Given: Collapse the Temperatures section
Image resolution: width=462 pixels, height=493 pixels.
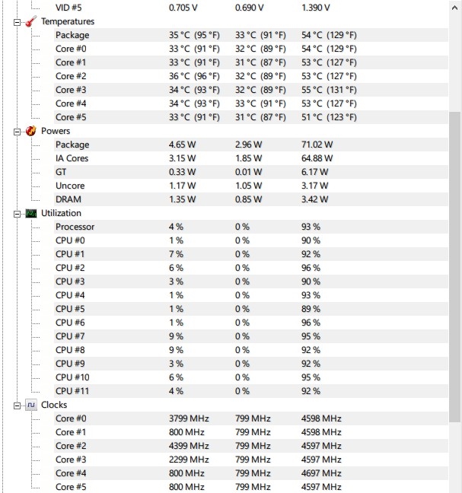Looking at the screenshot, I should click(x=17, y=22).
